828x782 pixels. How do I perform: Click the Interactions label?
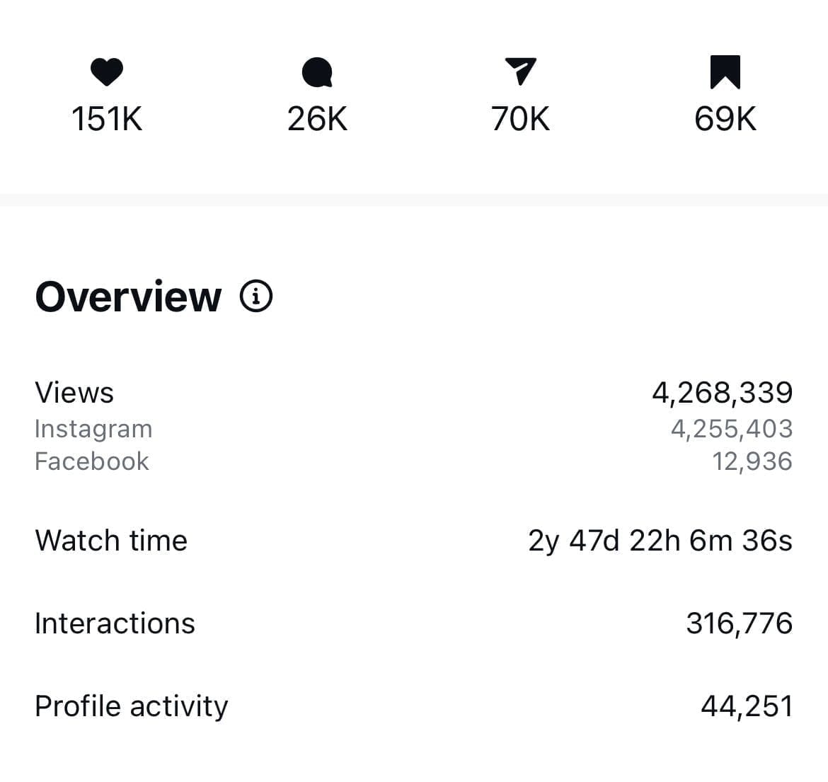(x=115, y=623)
